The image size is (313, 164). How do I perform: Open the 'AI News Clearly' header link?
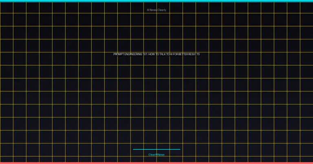(x=156, y=10)
